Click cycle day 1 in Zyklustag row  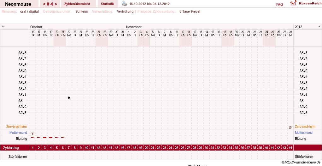click(x=33, y=148)
